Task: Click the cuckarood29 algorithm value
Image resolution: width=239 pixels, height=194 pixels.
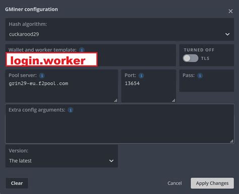Action: click(x=24, y=34)
